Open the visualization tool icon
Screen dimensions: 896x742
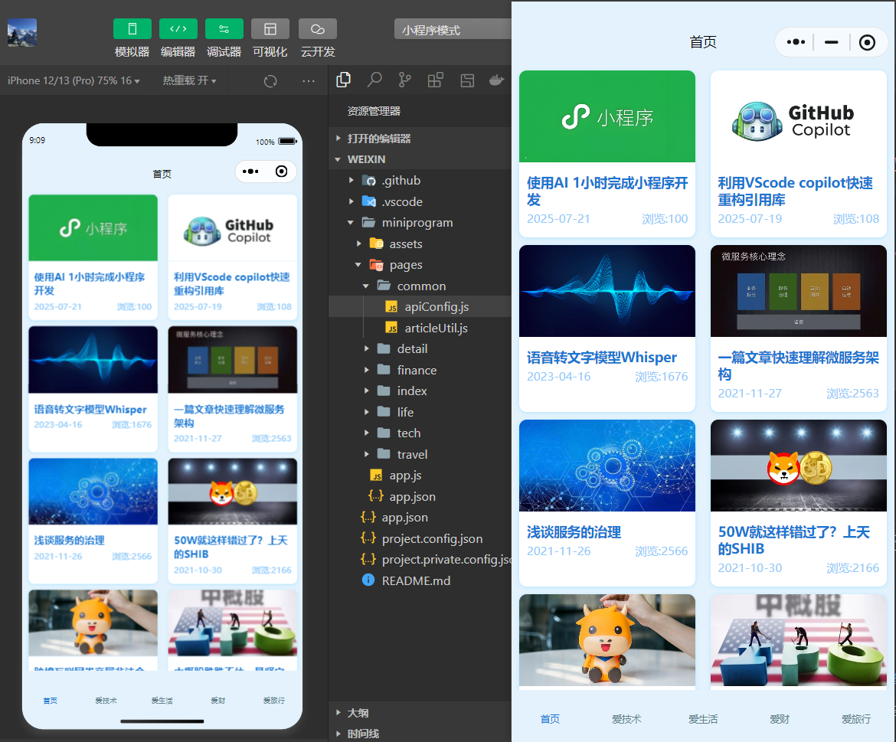click(270, 29)
